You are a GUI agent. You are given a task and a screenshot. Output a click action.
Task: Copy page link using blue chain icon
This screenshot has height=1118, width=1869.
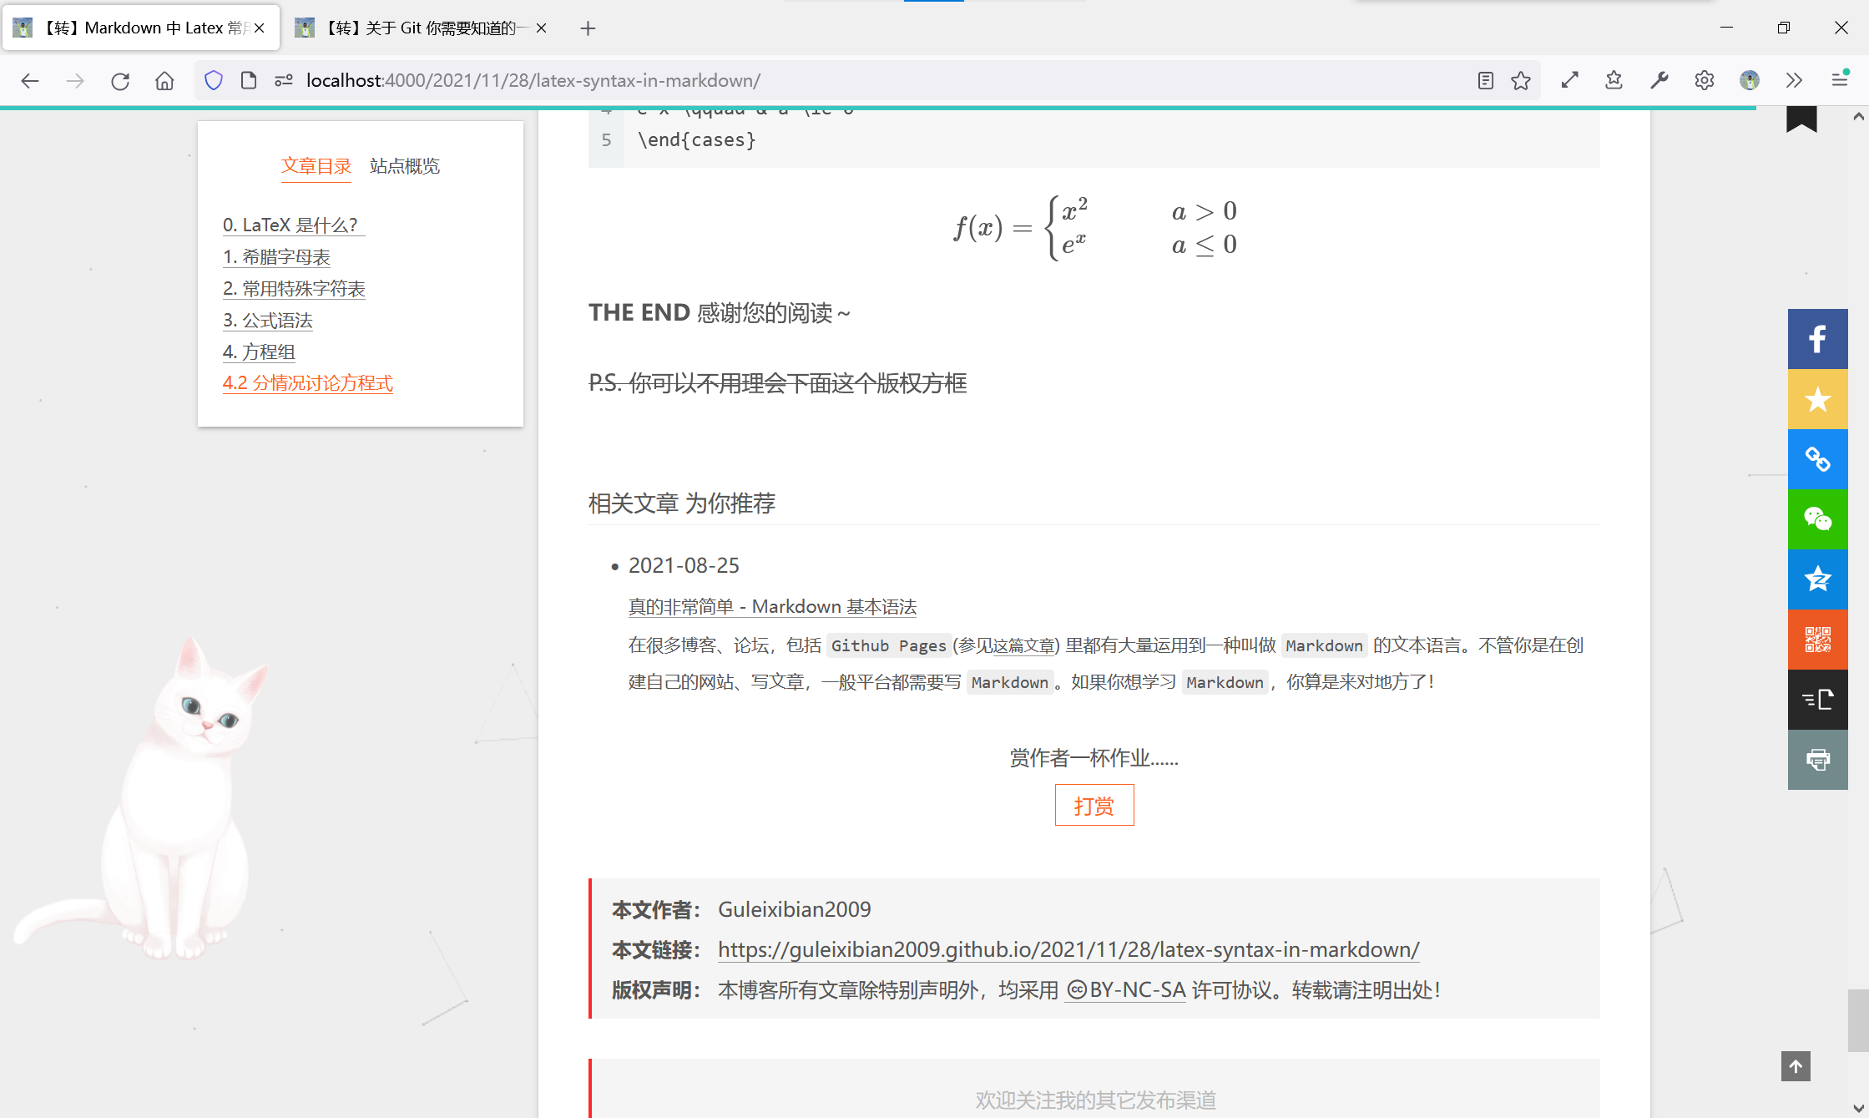point(1817,459)
